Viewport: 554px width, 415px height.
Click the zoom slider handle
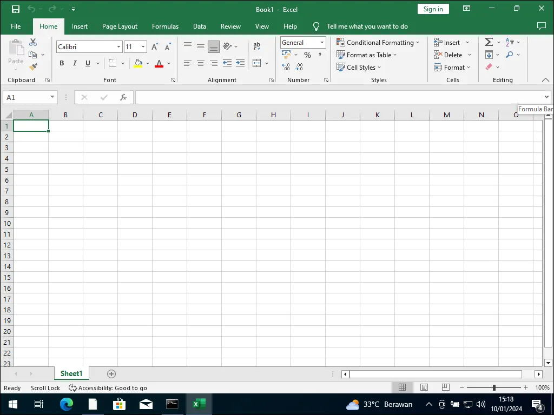[494, 387]
